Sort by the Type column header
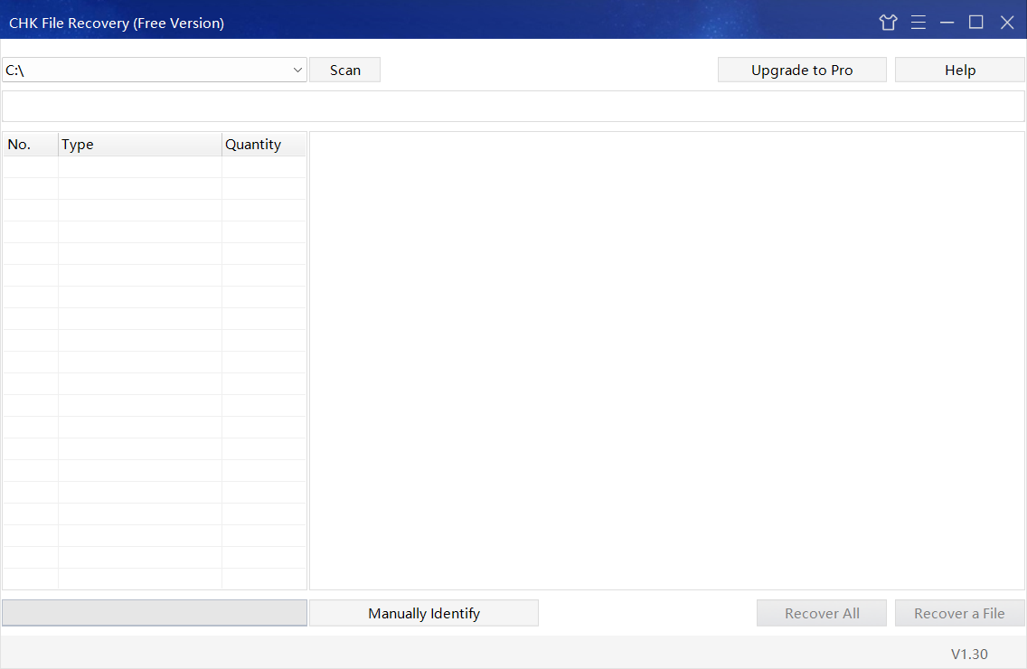This screenshot has height=669, width=1027. [x=140, y=144]
